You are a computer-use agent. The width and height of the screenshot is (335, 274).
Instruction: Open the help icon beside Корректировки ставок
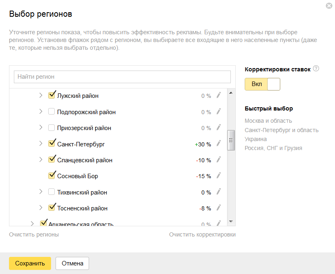coord(316,68)
